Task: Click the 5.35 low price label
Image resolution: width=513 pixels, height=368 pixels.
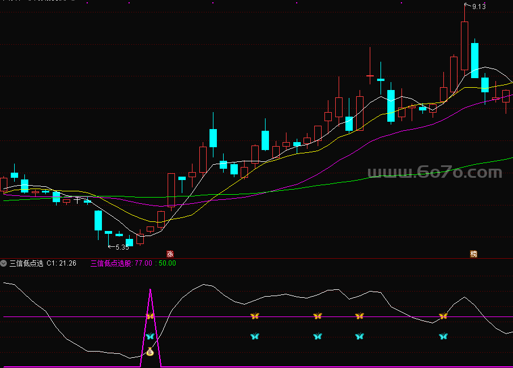Action: click(x=122, y=247)
